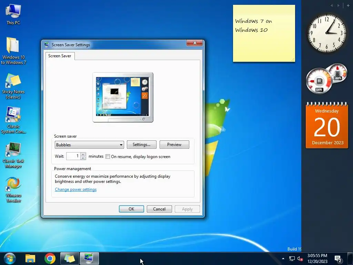Screen dimensions: 353x265
Task: Select the Winaero Tweaker shortcut
Action: (13, 190)
